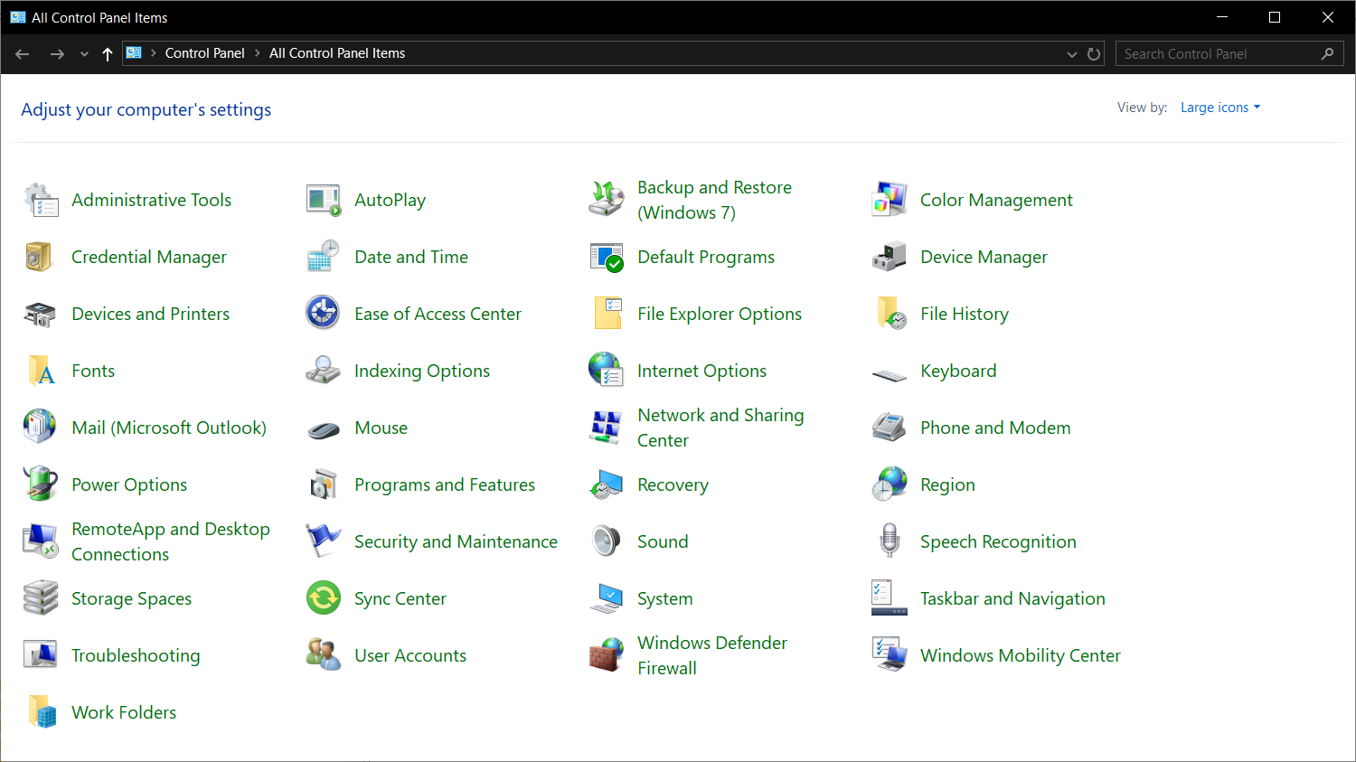Refresh the Control Panel view
This screenshot has height=762, width=1356.
tap(1094, 54)
